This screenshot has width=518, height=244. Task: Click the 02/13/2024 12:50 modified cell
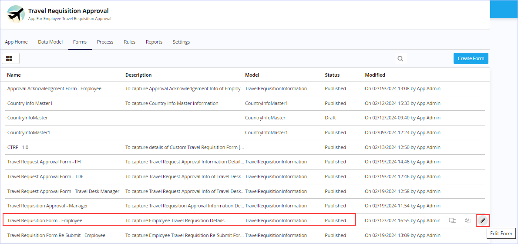tap(402, 147)
